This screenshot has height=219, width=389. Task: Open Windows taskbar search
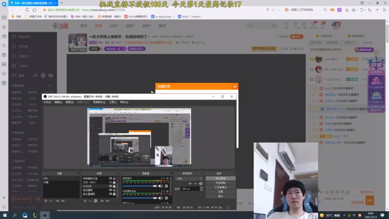coord(15,215)
